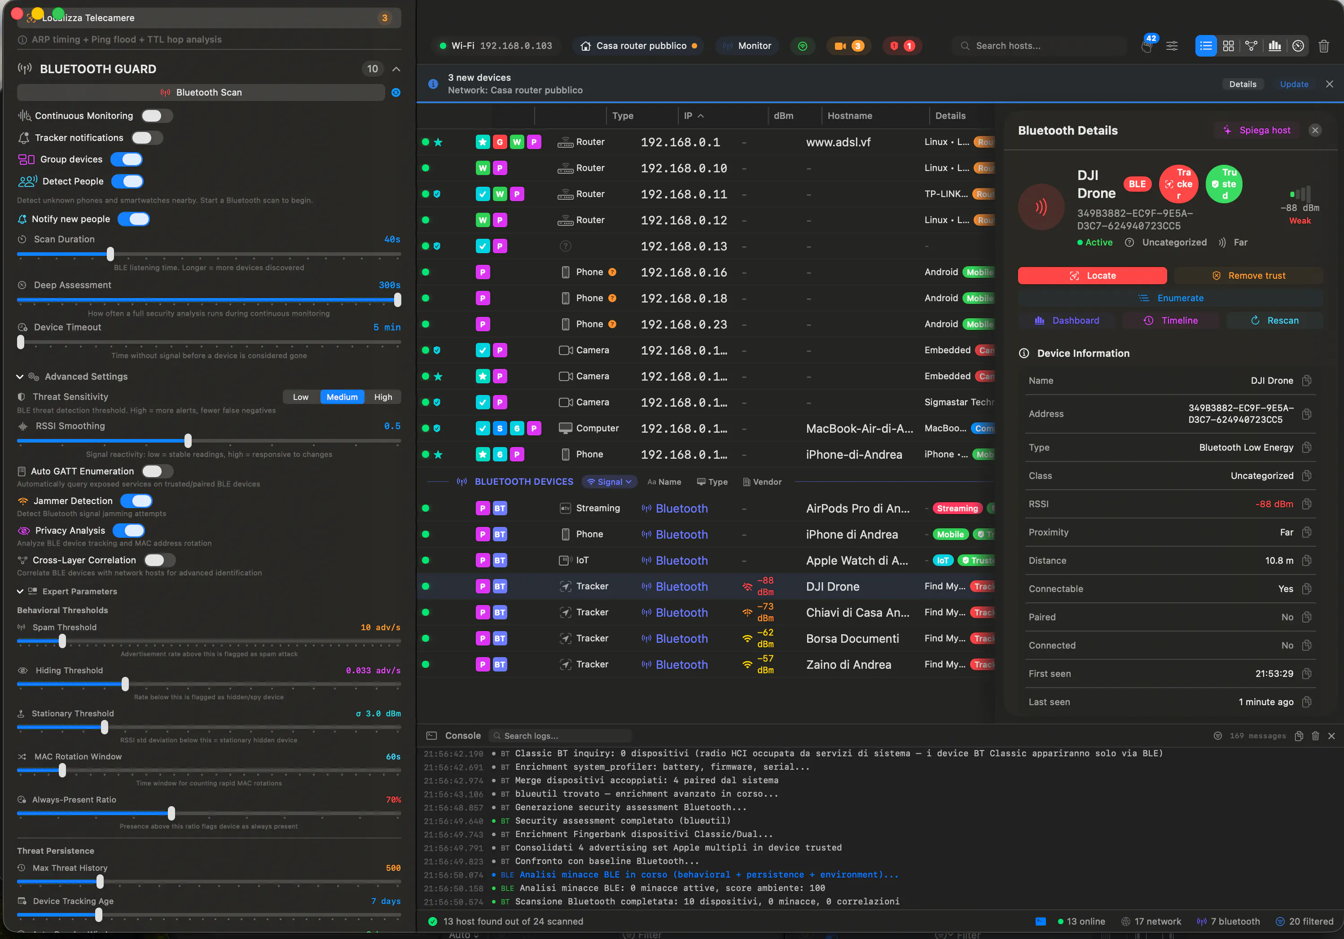The height and width of the screenshot is (939, 1344).
Task: Set Threat Sensitivity to Low
Action: pos(301,397)
